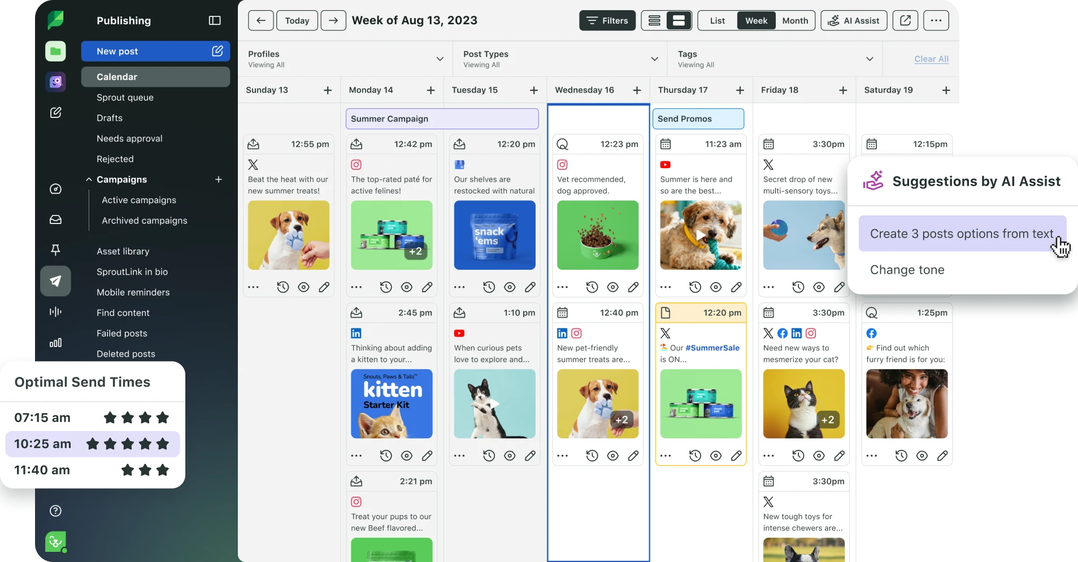
Task: Add a post on Wednesday 16
Action: tap(637, 90)
